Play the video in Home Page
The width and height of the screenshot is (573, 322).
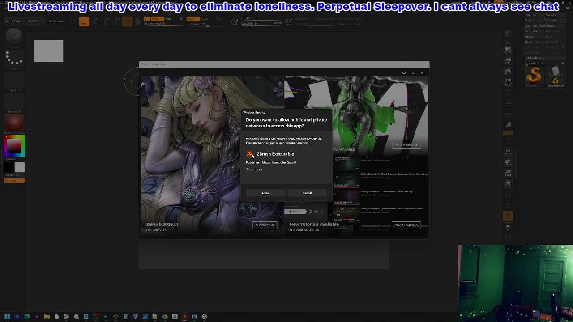pyautogui.click(x=295, y=212)
